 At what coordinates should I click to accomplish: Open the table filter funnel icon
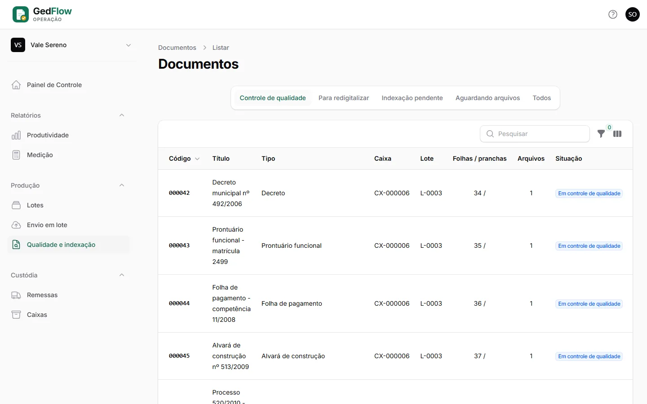click(x=601, y=134)
